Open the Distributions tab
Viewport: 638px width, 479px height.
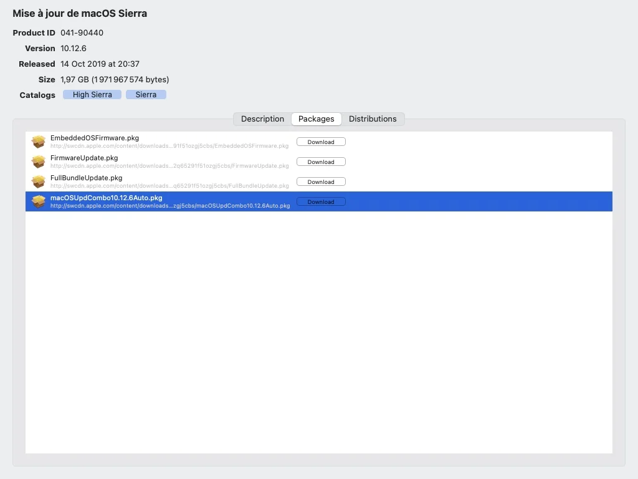[x=373, y=119]
